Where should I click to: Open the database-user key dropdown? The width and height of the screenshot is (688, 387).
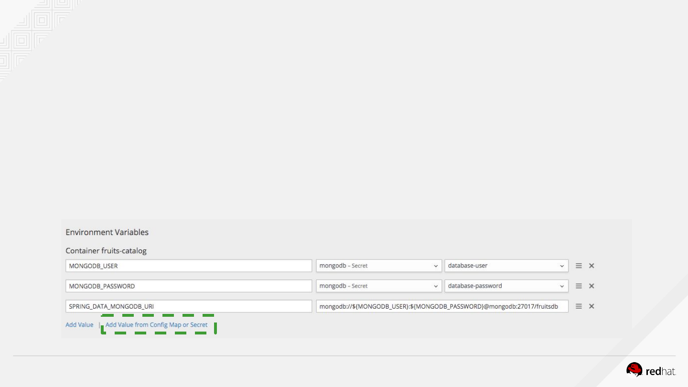click(x=506, y=266)
